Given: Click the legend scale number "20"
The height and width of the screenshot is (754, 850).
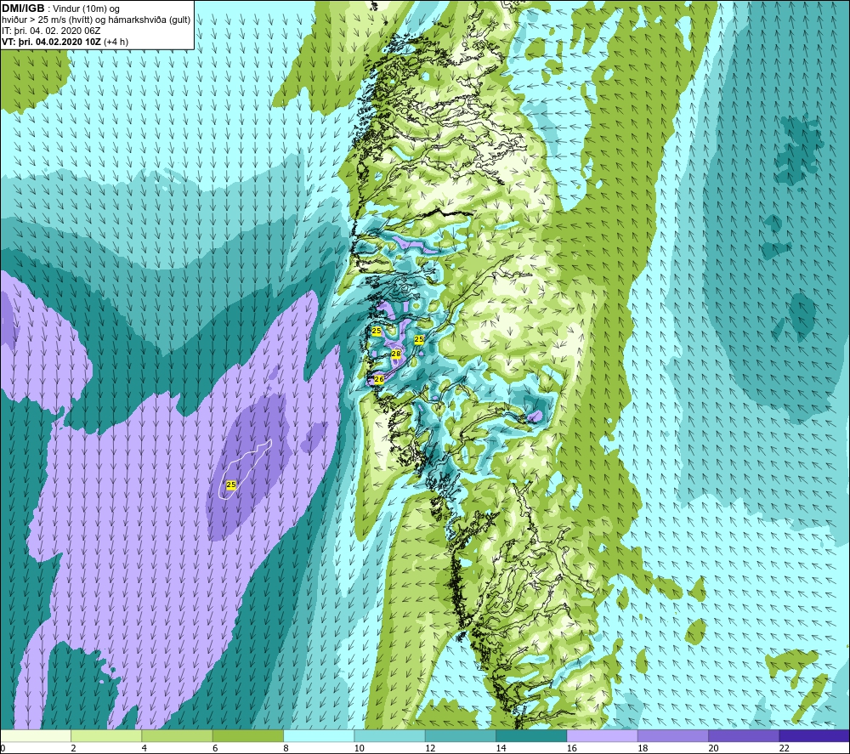Looking at the screenshot, I should tap(713, 748).
